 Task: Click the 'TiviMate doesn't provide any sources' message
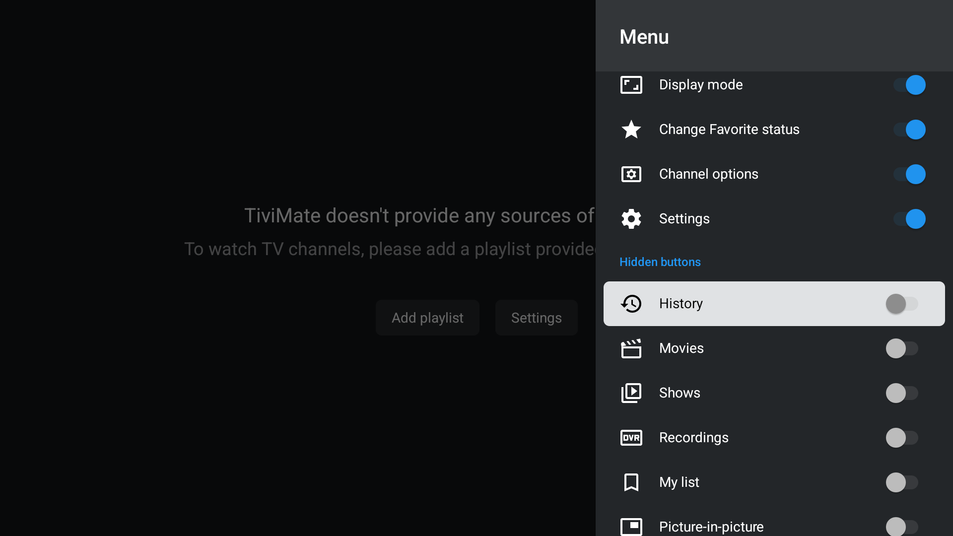(x=419, y=216)
